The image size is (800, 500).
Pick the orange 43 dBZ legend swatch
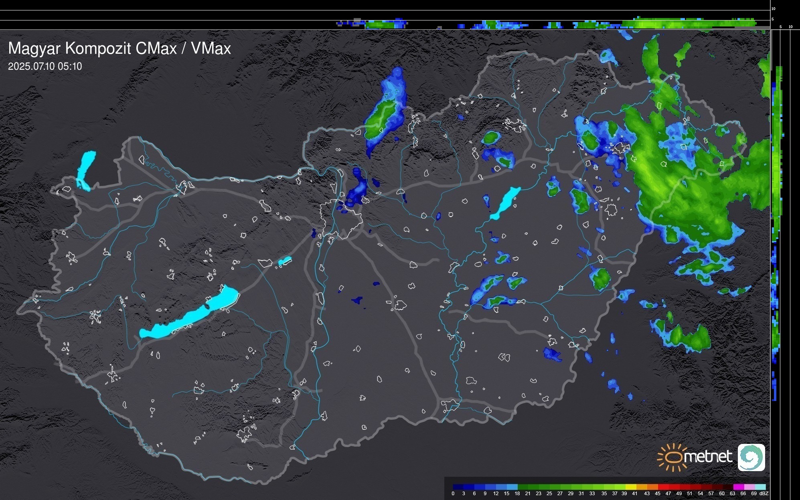point(652,487)
